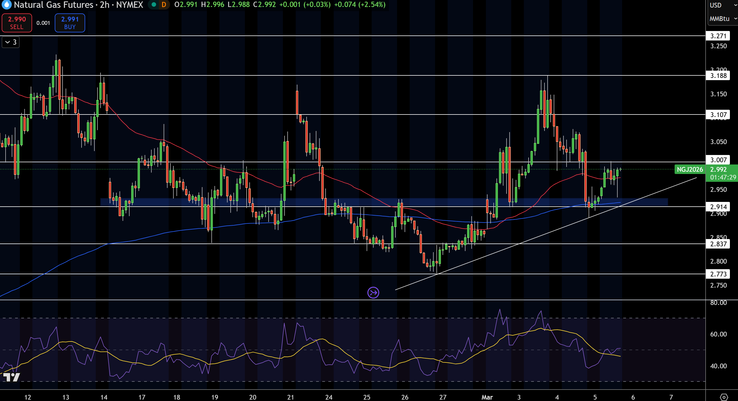The height and width of the screenshot is (401, 738).
Task: Click the NGJ2026 price label tag
Action: tap(690, 169)
